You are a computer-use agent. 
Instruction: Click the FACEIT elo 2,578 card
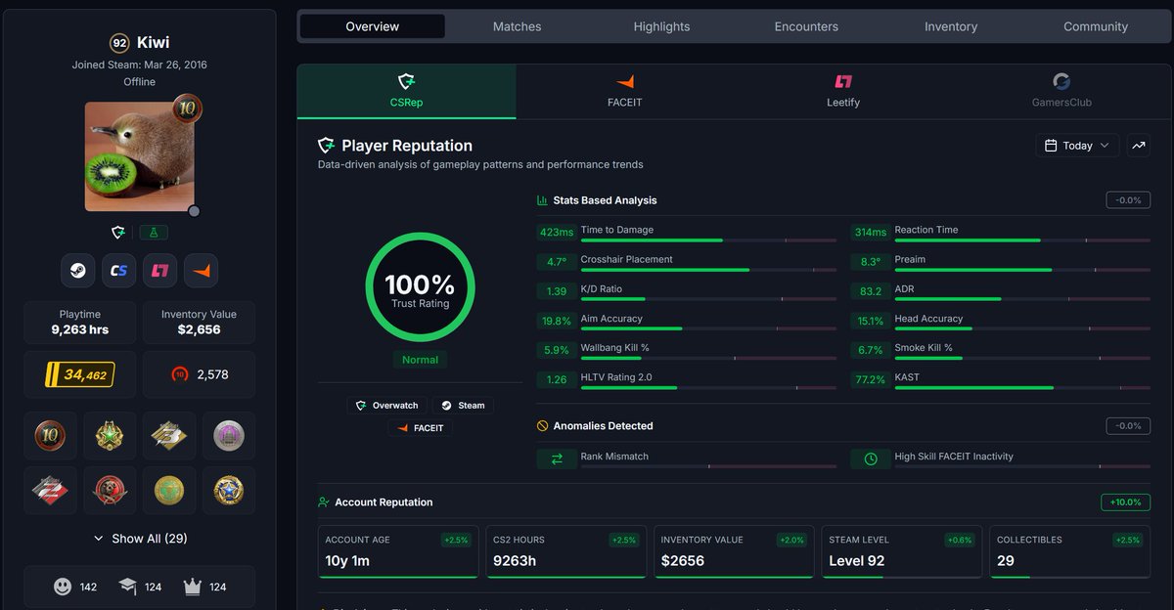(x=199, y=374)
